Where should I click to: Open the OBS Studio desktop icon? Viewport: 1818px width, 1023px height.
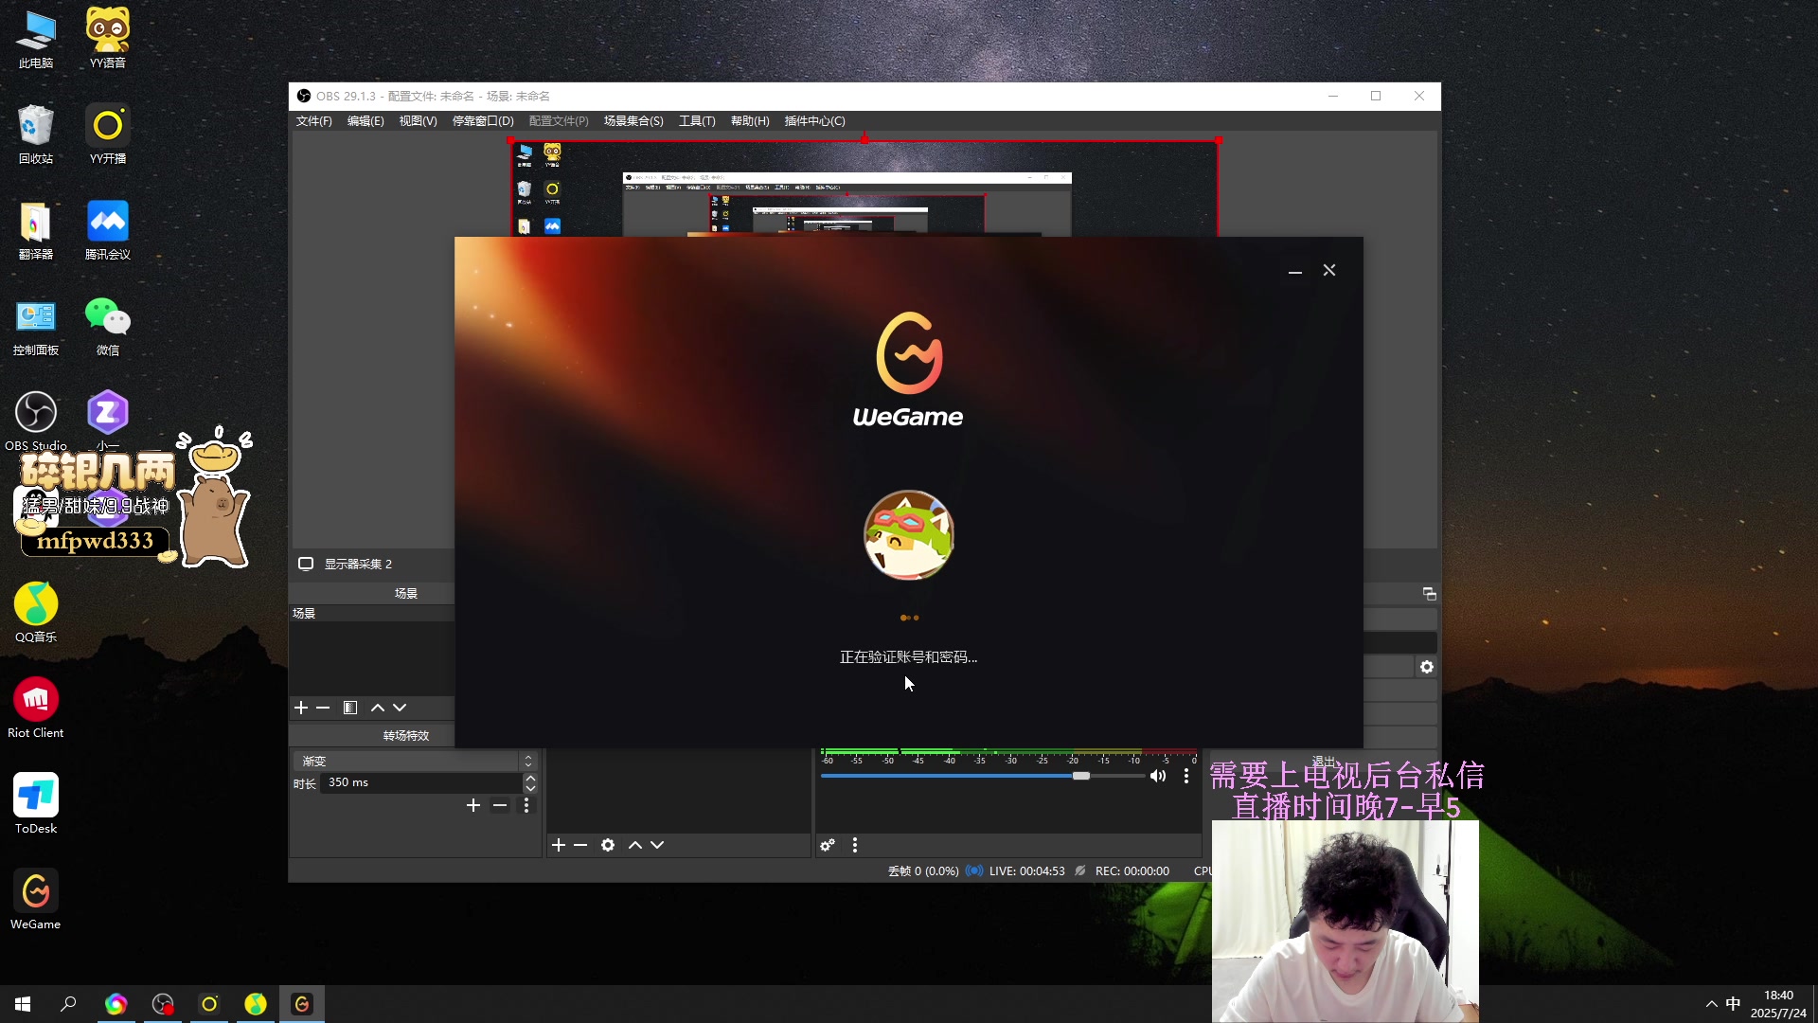(x=36, y=422)
